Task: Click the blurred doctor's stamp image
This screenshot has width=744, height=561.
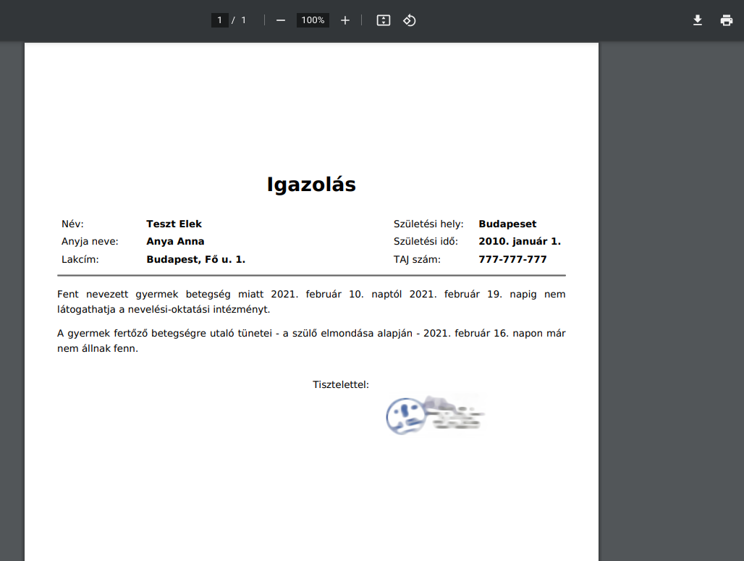Action: [434, 415]
